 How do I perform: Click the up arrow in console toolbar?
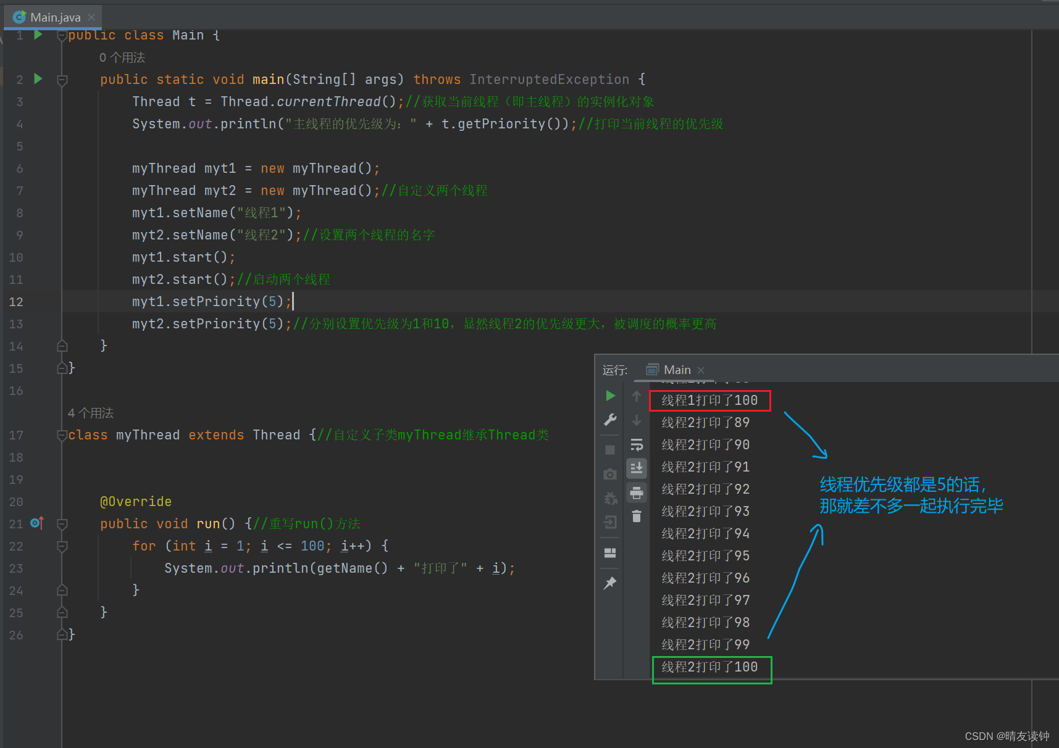[637, 396]
